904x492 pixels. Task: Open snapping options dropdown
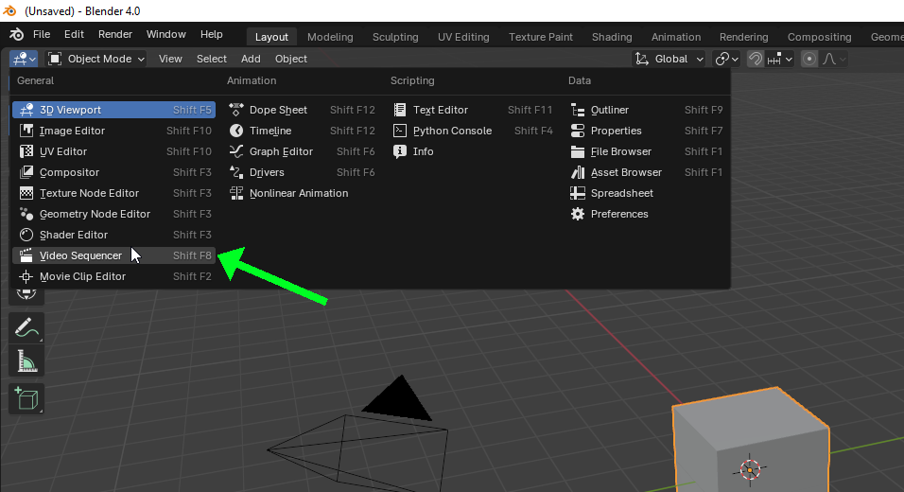pos(781,59)
